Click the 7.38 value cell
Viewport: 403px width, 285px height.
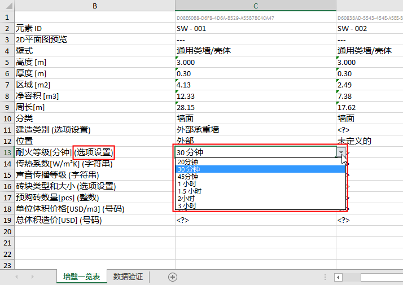[370, 96]
